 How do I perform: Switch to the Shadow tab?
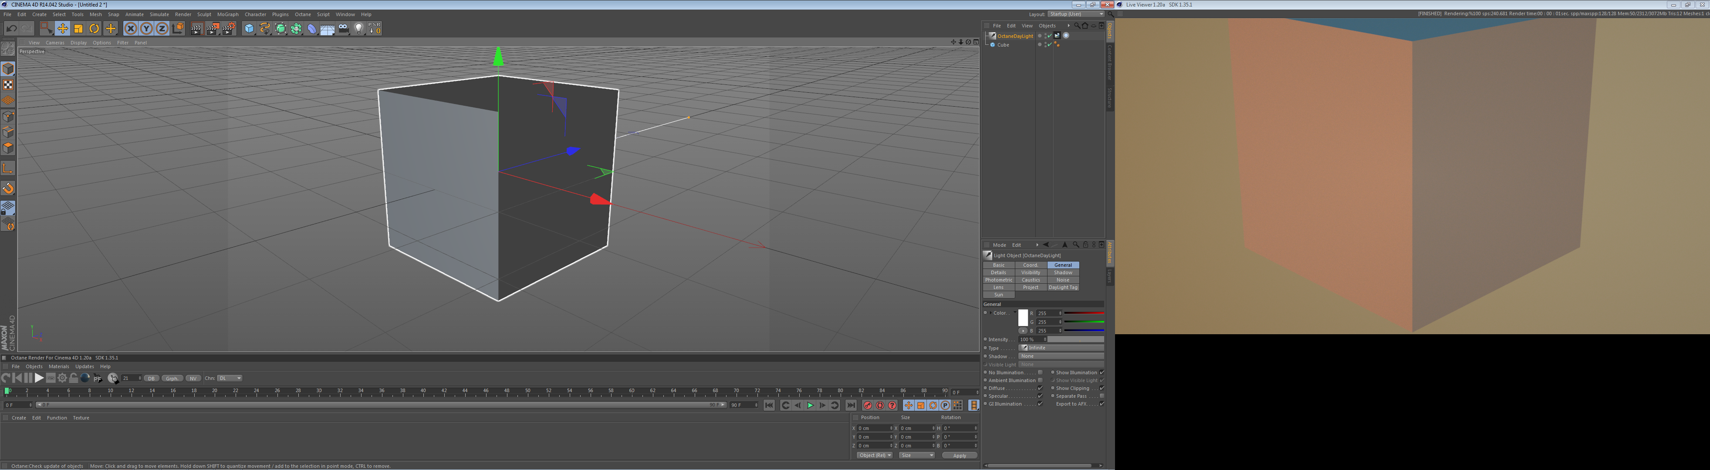pos(1063,272)
